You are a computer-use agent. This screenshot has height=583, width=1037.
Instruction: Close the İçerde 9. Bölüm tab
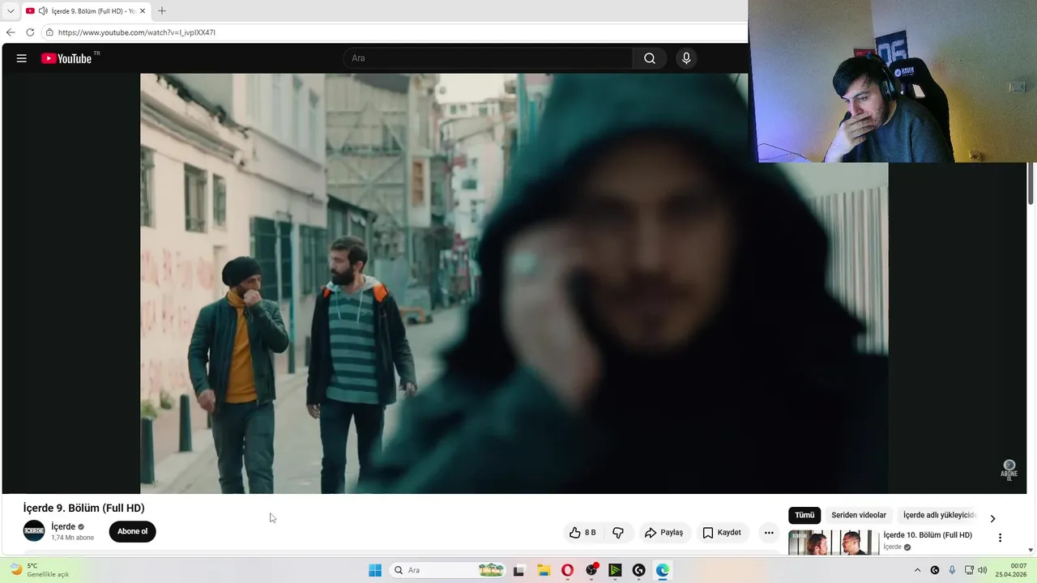click(x=143, y=11)
